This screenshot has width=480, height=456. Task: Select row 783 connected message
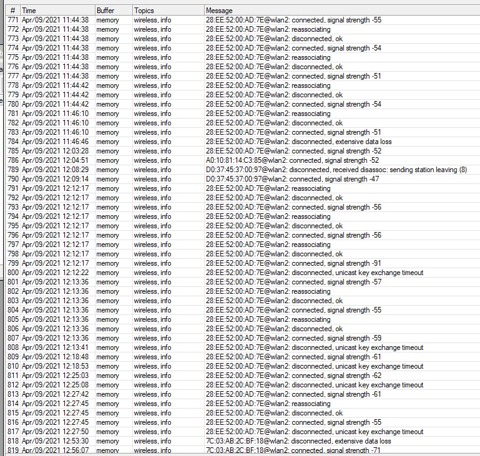pos(293,132)
